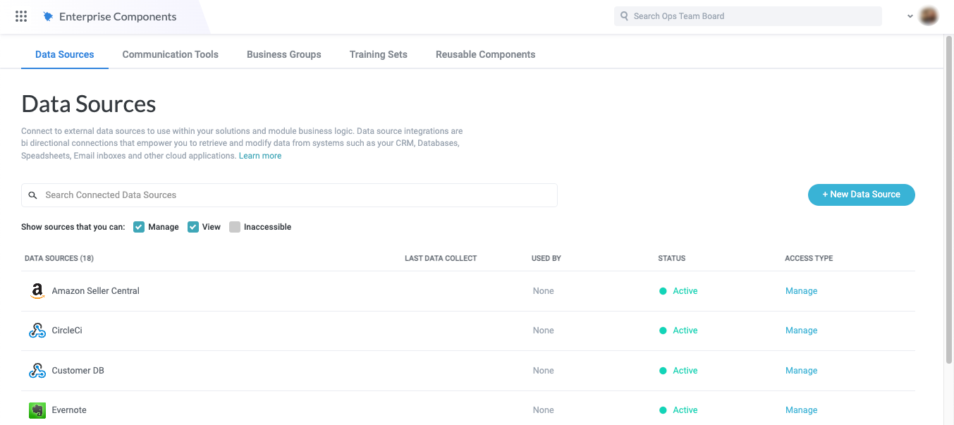Enable the Inaccessible sources checkbox
954x425 pixels.
(x=235, y=227)
